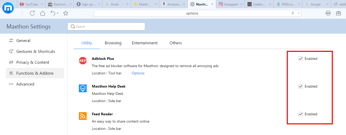Click the Maxthon Help Desk title
Screen dimensions: 346x135
coord(109,86)
